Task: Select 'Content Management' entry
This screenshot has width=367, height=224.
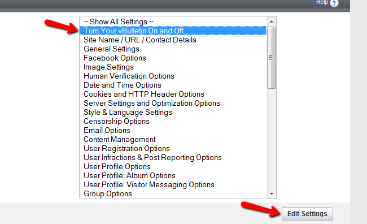Action: pyautogui.click(x=173, y=139)
